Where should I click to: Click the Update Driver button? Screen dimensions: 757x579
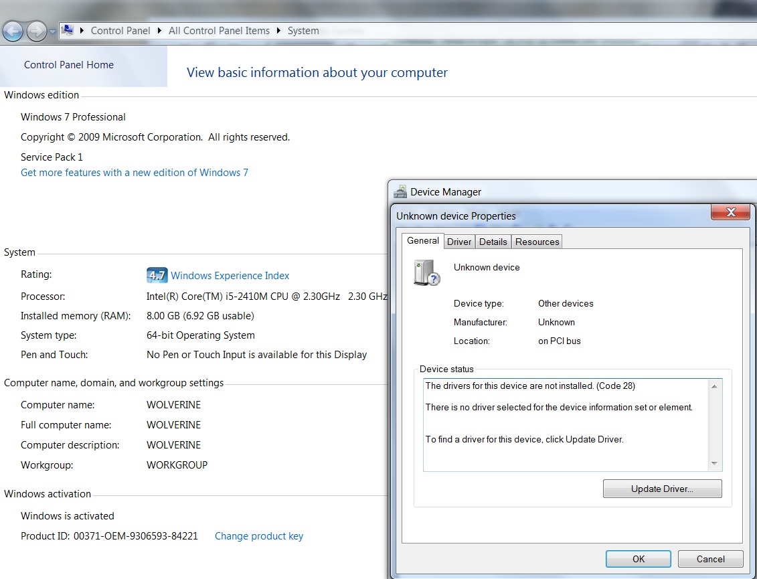[x=663, y=489]
